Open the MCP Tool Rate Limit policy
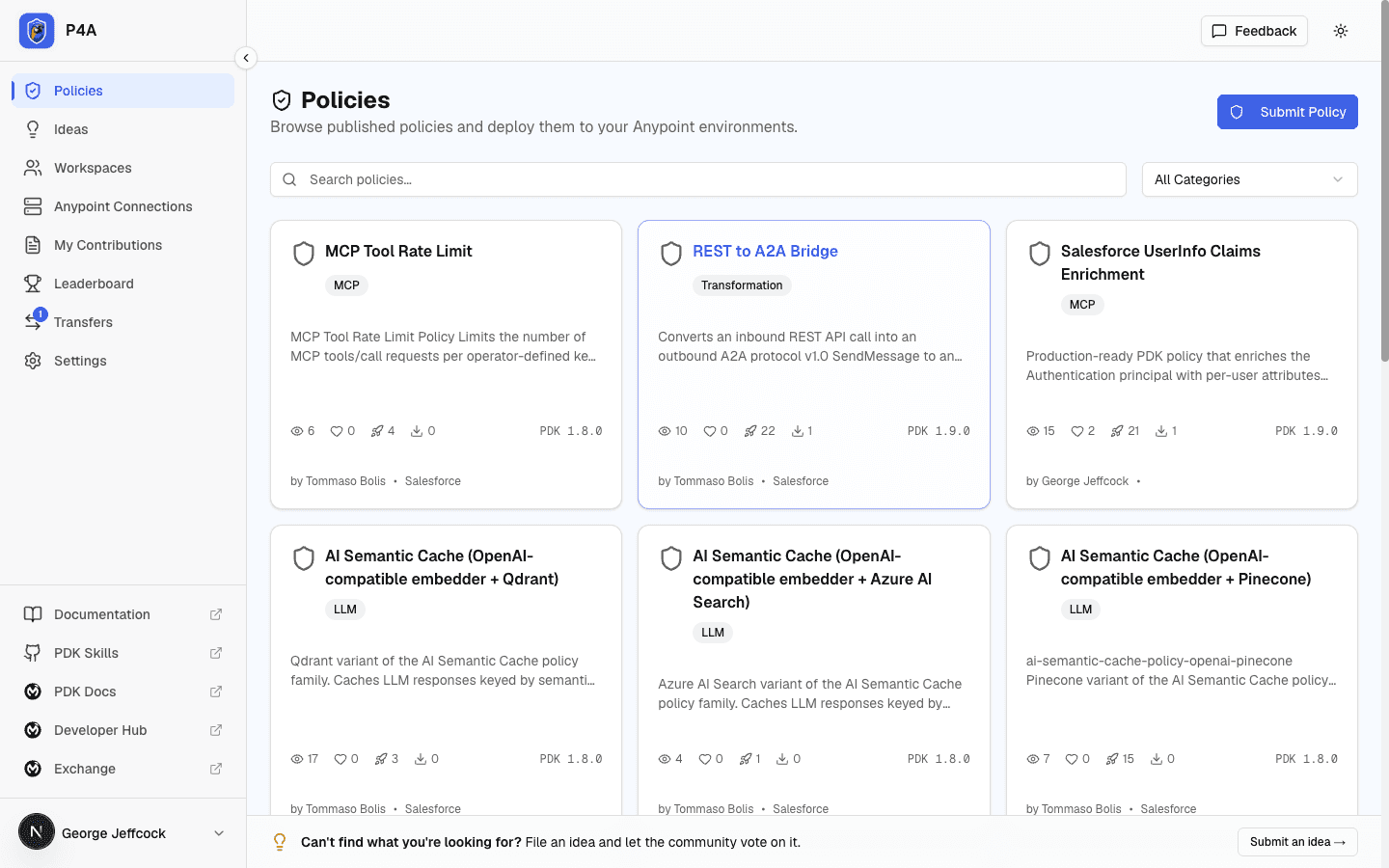 click(398, 251)
